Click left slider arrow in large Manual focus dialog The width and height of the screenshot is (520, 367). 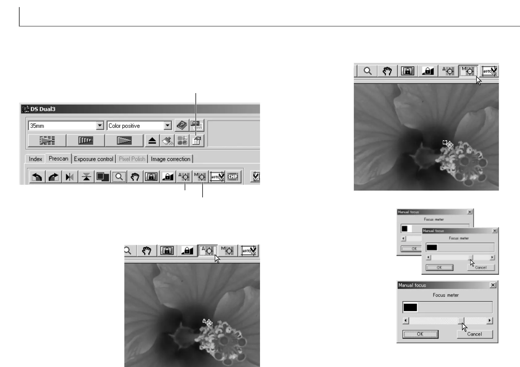(406, 321)
